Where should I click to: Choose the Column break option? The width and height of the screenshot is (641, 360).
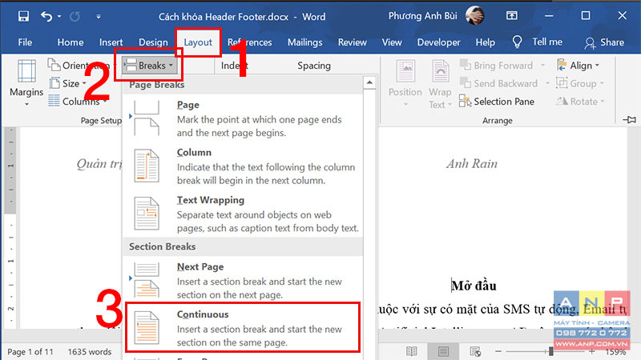point(243,166)
